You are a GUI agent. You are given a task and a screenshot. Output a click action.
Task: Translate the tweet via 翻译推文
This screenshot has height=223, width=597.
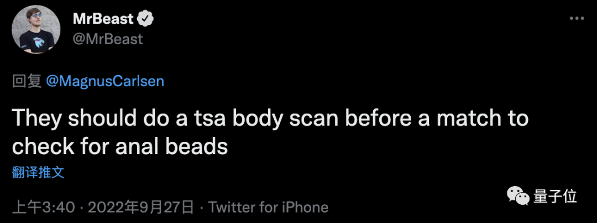(38, 172)
